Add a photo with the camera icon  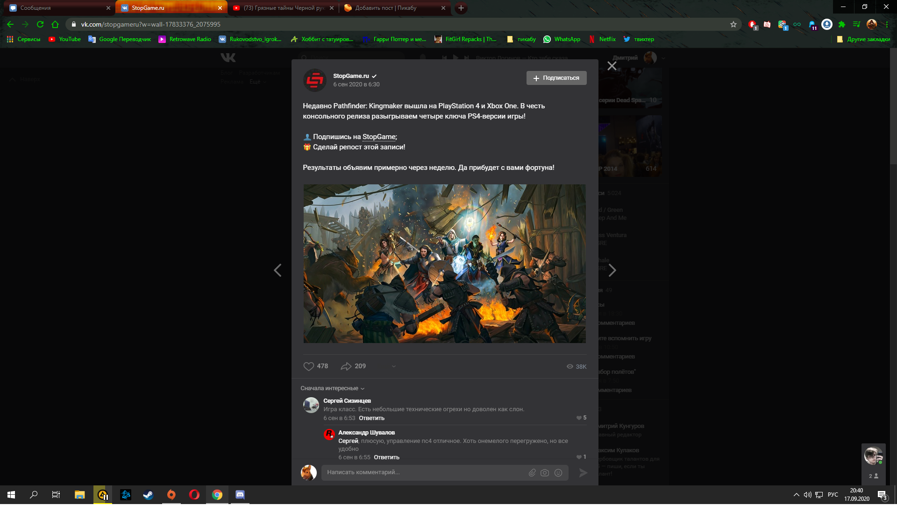pos(545,473)
